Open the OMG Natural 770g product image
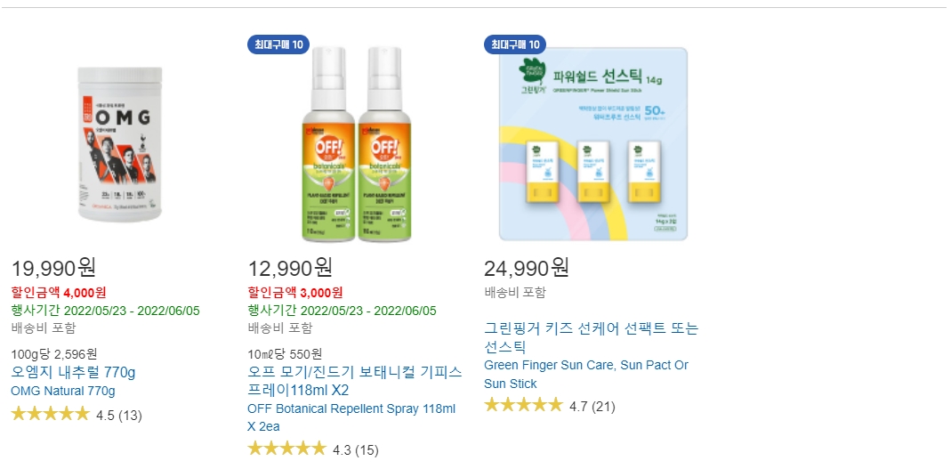Image resolution: width=951 pixels, height=469 pixels. pyautogui.click(x=119, y=145)
